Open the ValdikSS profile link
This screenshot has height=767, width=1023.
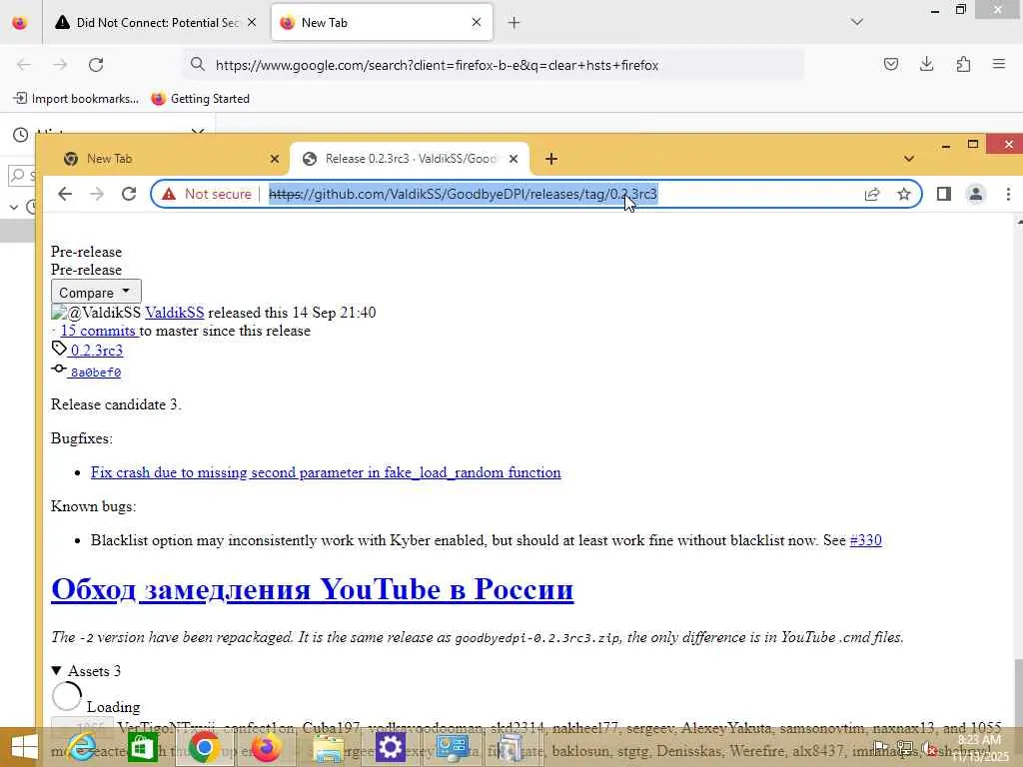coord(174,313)
